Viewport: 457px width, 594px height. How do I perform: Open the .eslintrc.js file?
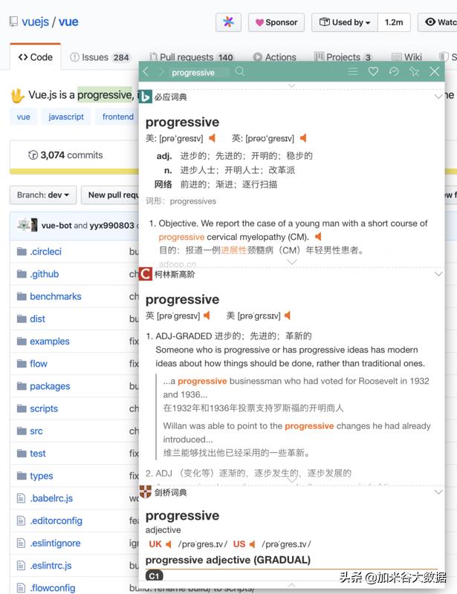pos(51,566)
